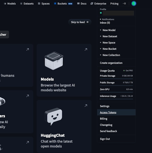Click the plus icon beside New Dataset

pyautogui.click(x=101, y=36)
